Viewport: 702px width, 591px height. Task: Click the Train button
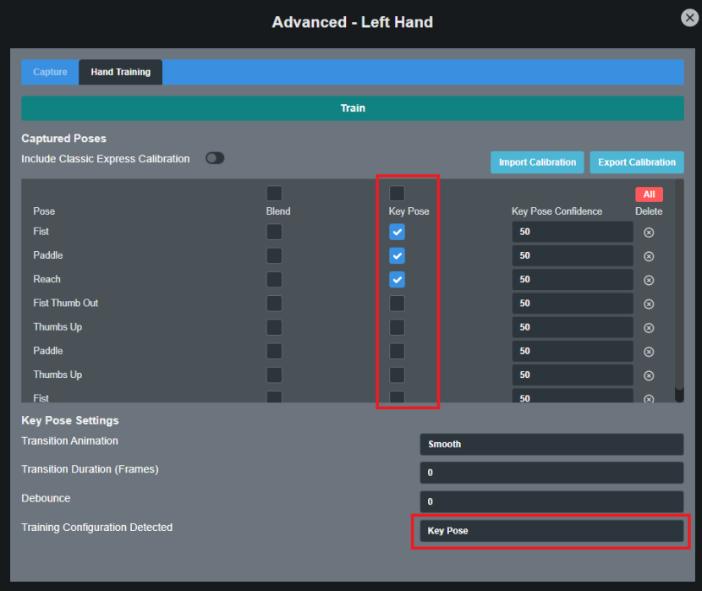353,108
